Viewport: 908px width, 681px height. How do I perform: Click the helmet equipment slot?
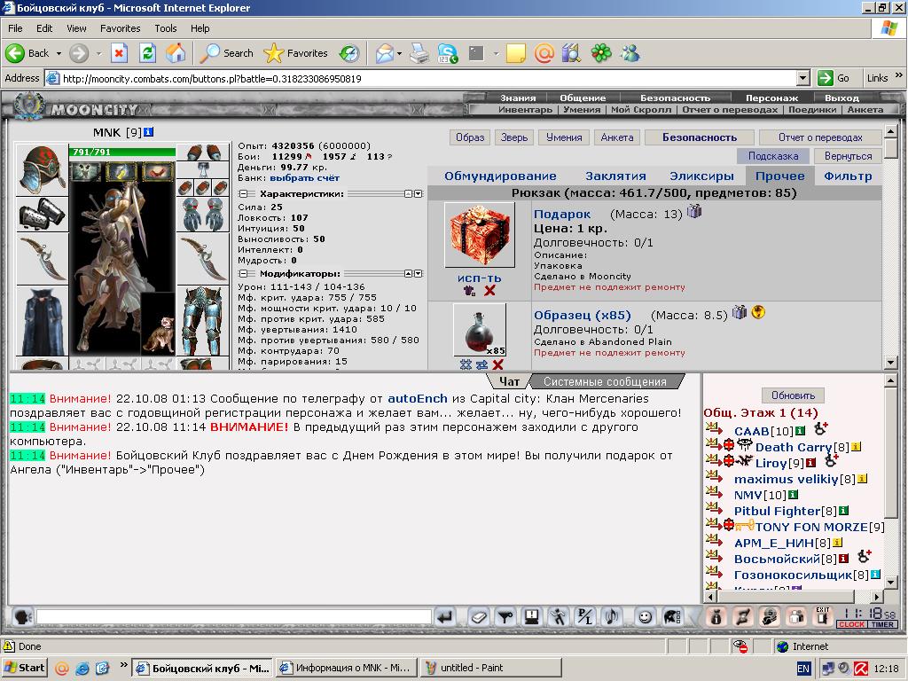[42, 169]
